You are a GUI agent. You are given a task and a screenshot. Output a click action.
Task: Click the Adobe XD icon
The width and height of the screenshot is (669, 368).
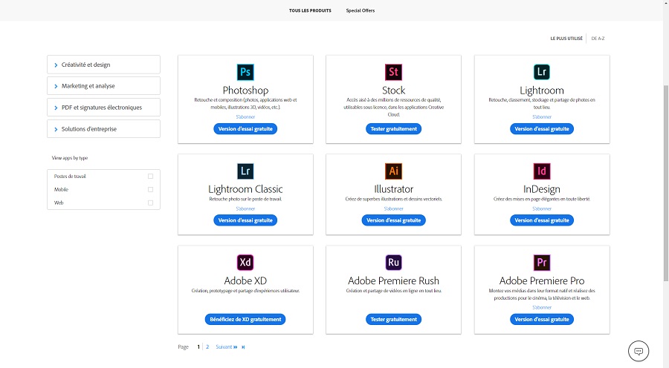pyautogui.click(x=245, y=263)
